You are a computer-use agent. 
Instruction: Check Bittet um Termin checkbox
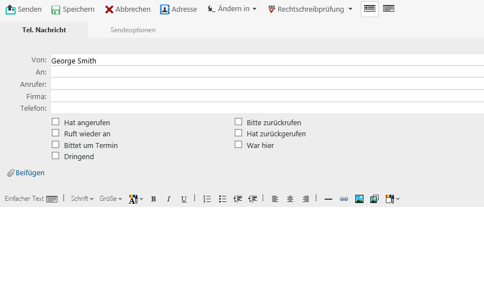56,145
